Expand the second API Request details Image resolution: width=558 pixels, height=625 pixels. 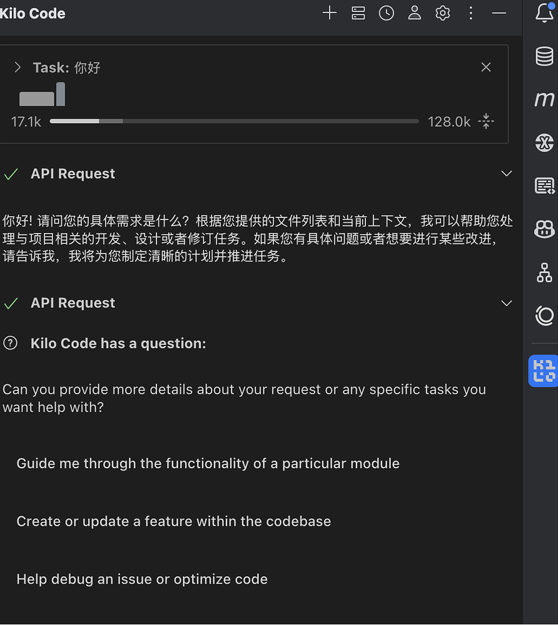click(x=506, y=303)
